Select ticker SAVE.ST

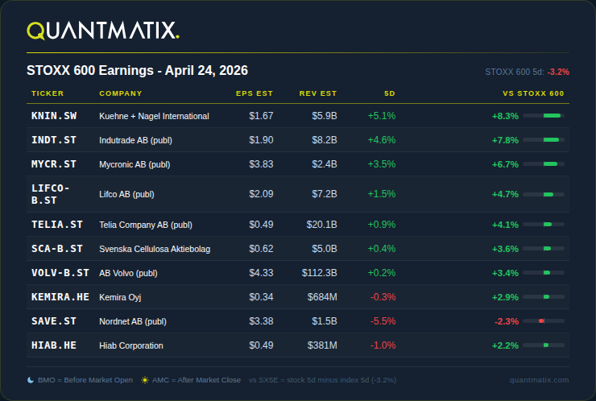click(x=54, y=321)
